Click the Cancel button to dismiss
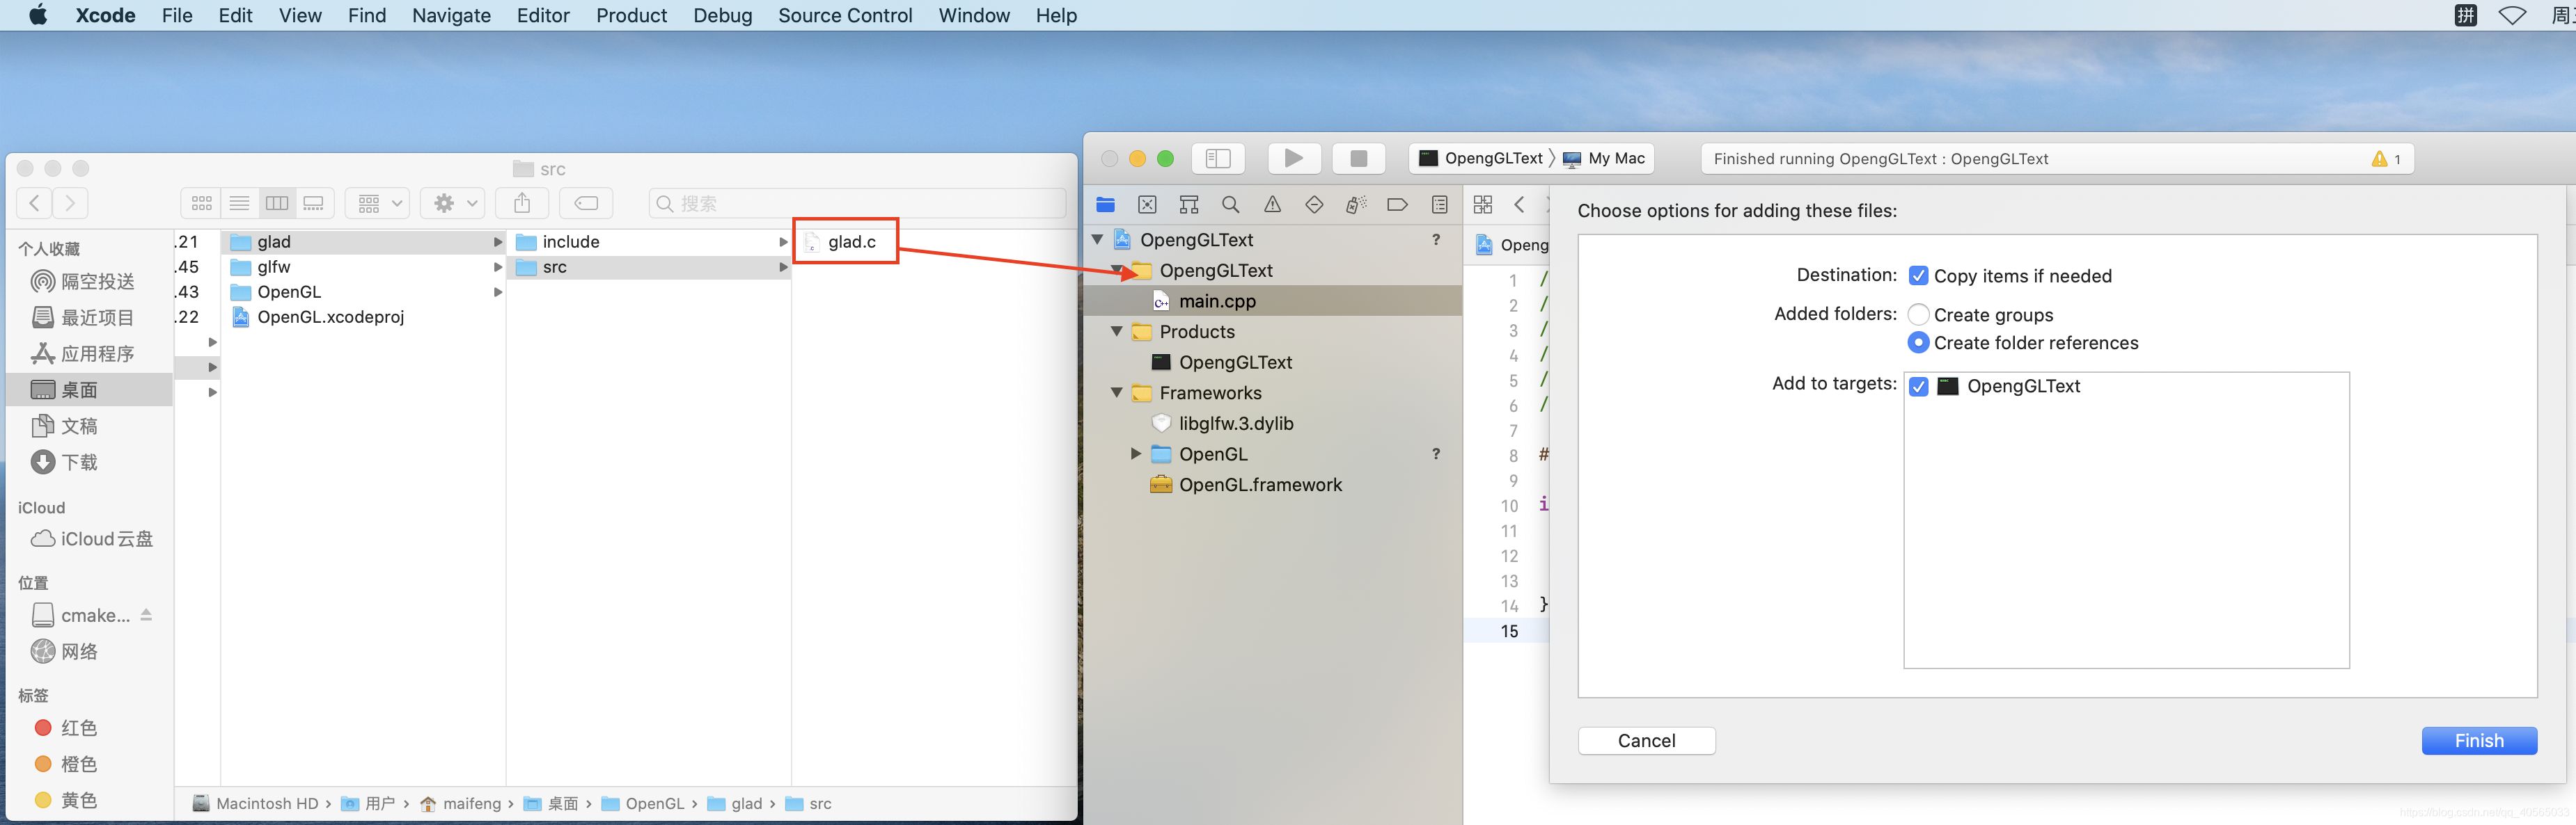The image size is (2576, 825). pyautogui.click(x=1646, y=739)
